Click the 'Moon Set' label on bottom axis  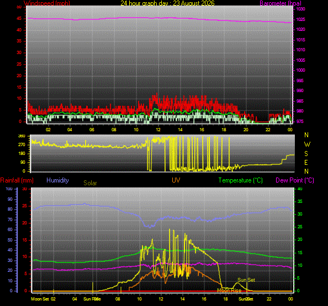[40, 299]
